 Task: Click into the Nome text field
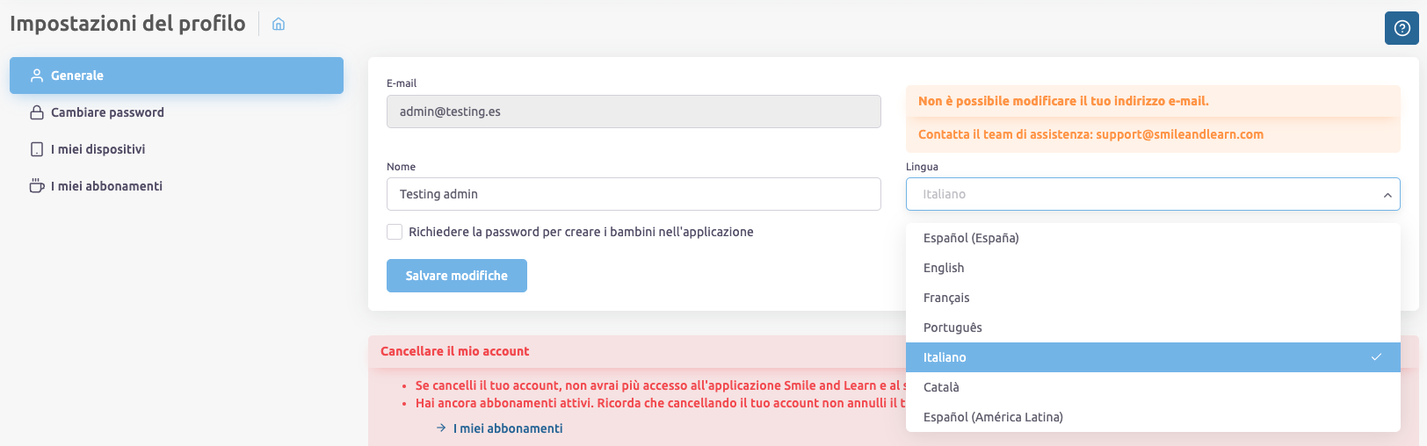(x=633, y=194)
